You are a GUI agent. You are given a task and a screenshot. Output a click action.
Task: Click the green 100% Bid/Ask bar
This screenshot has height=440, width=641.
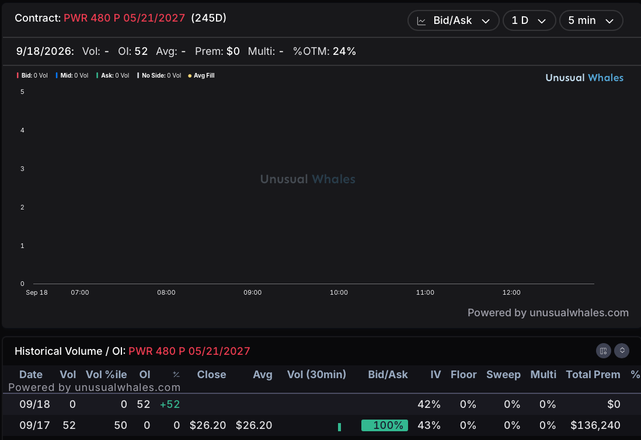[384, 425]
